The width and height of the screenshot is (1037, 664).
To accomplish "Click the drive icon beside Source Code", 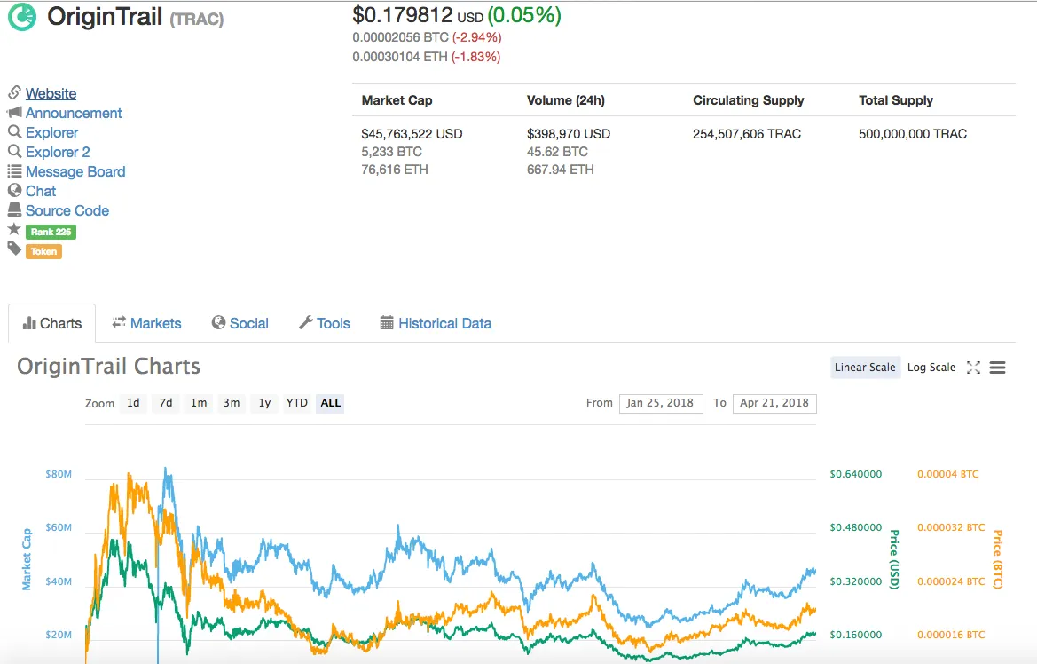I will click(14, 209).
